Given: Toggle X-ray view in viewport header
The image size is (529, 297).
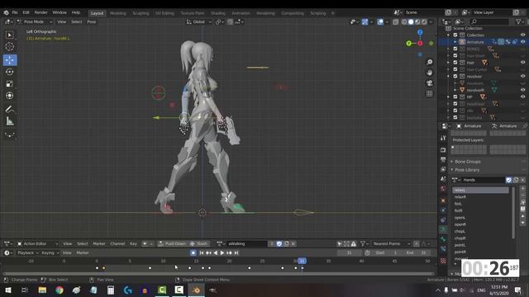Looking at the screenshot, I should pyautogui.click(x=395, y=22).
